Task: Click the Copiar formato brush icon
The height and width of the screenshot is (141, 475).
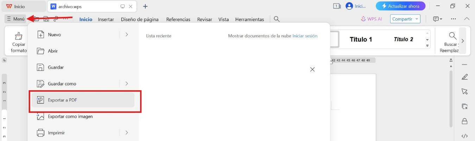Action: [x=19, y=36]
